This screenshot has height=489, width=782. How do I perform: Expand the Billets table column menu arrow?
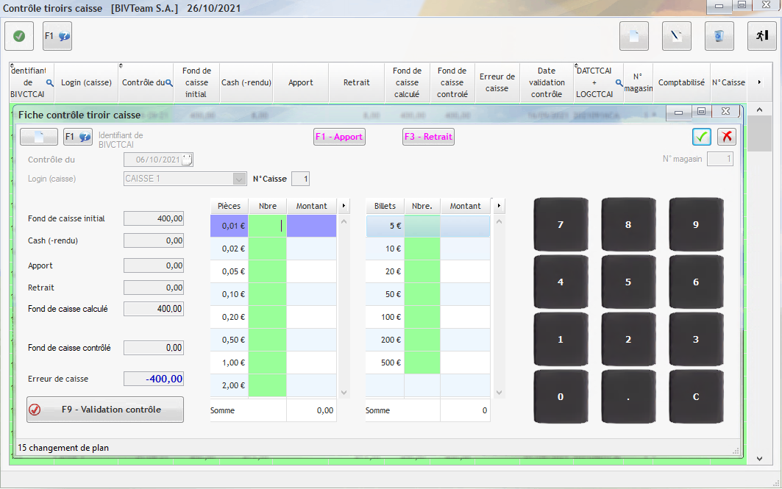pyautogui.click(x=500, y=206)
